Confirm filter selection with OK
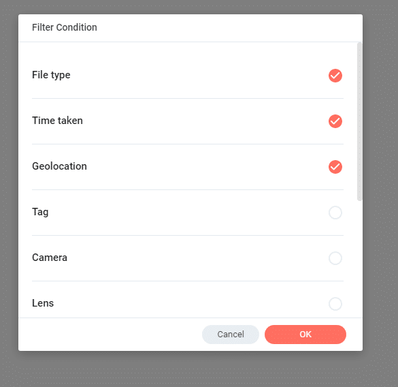The height and width of the screenshot is (387, 398). tap(305, 335)
